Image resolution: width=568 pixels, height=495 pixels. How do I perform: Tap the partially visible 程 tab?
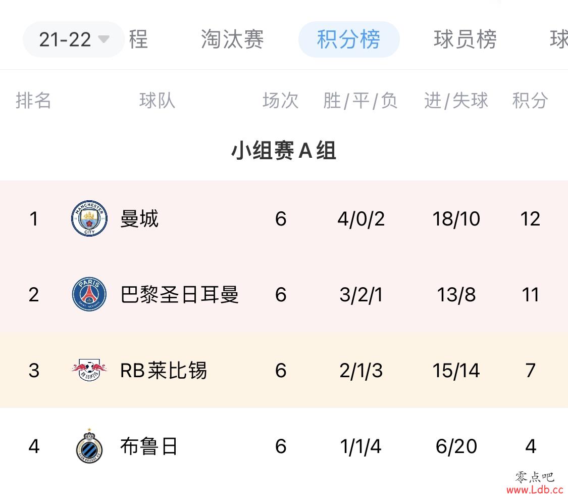(138, 39)
